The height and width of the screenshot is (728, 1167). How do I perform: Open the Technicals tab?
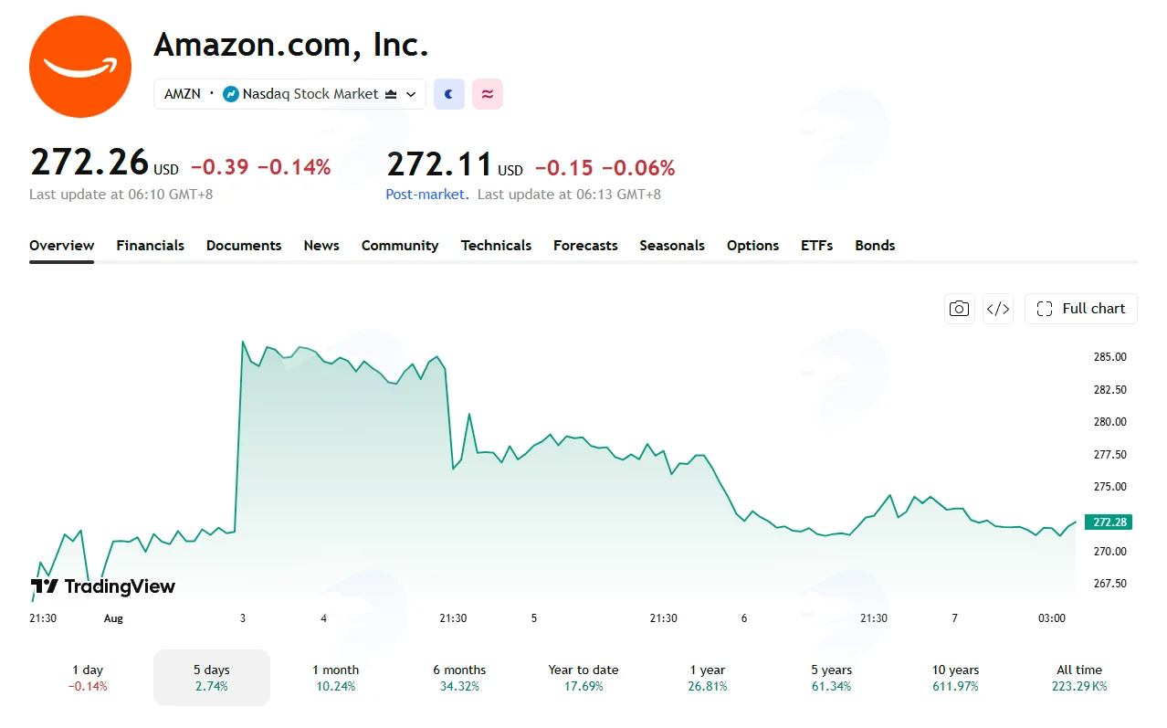click(496, 246)
